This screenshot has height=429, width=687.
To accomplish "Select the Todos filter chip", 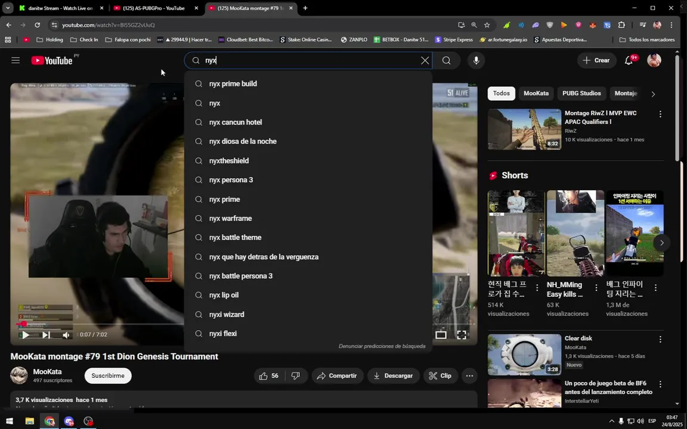I will point(501,93).
